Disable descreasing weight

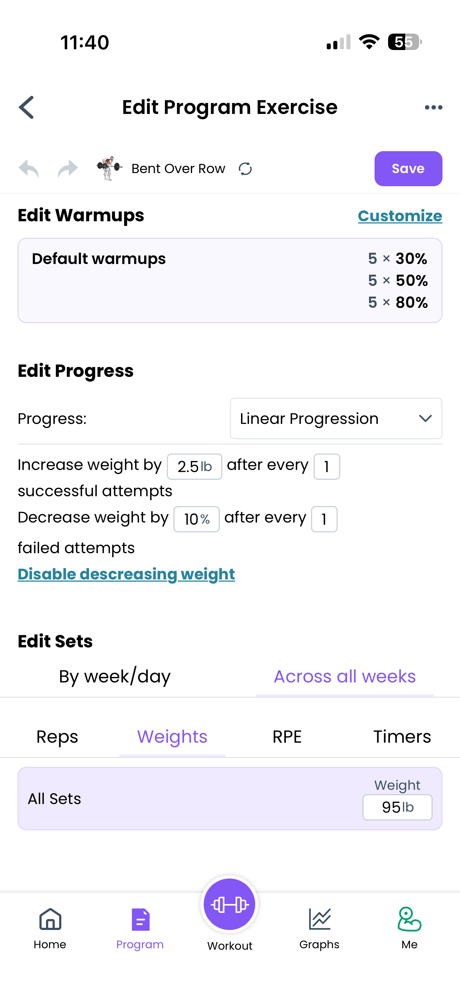point(126,574)
